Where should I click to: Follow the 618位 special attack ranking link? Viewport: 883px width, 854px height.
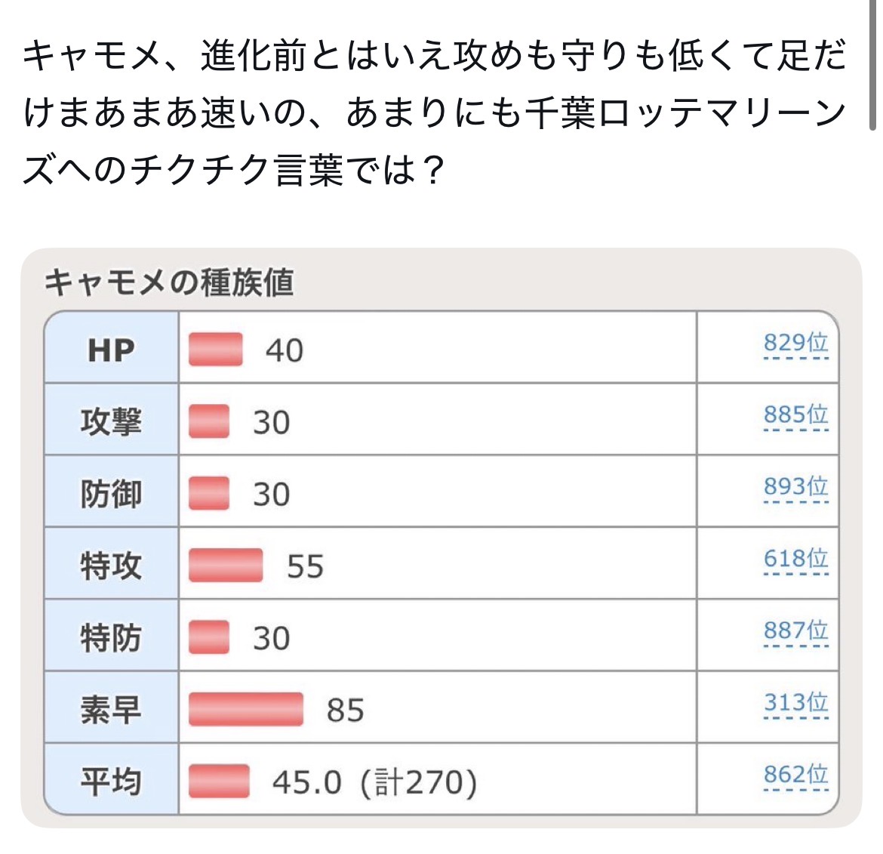(795, 560)
